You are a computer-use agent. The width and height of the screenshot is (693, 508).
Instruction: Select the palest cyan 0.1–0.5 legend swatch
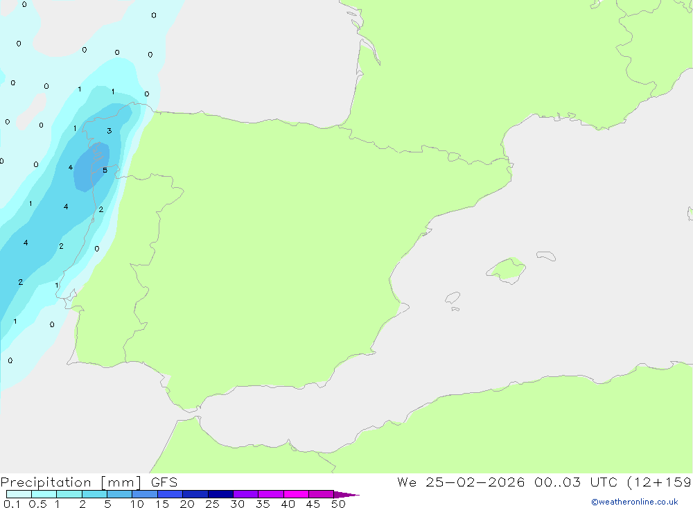[x=19, y=494]
